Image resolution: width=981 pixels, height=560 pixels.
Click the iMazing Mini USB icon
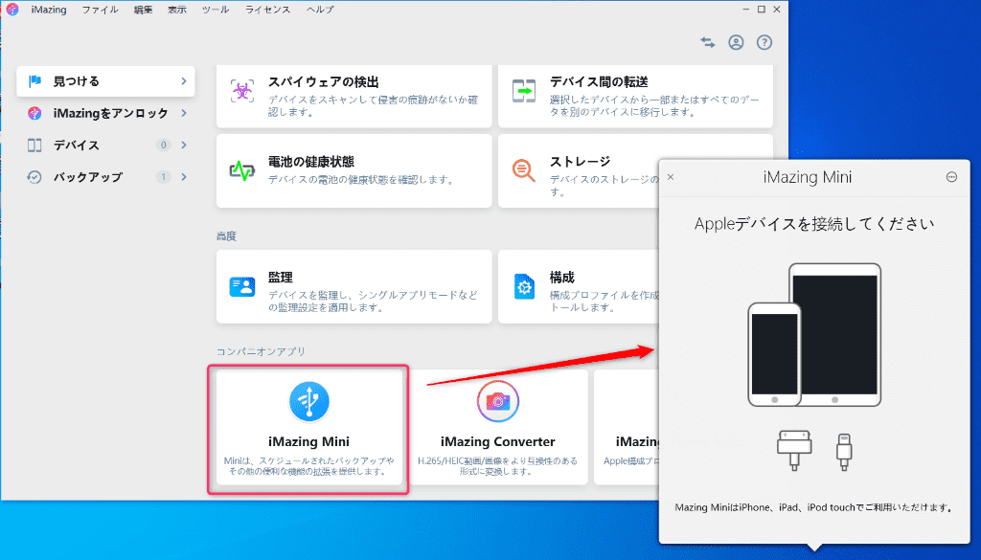tap(309, 401)
